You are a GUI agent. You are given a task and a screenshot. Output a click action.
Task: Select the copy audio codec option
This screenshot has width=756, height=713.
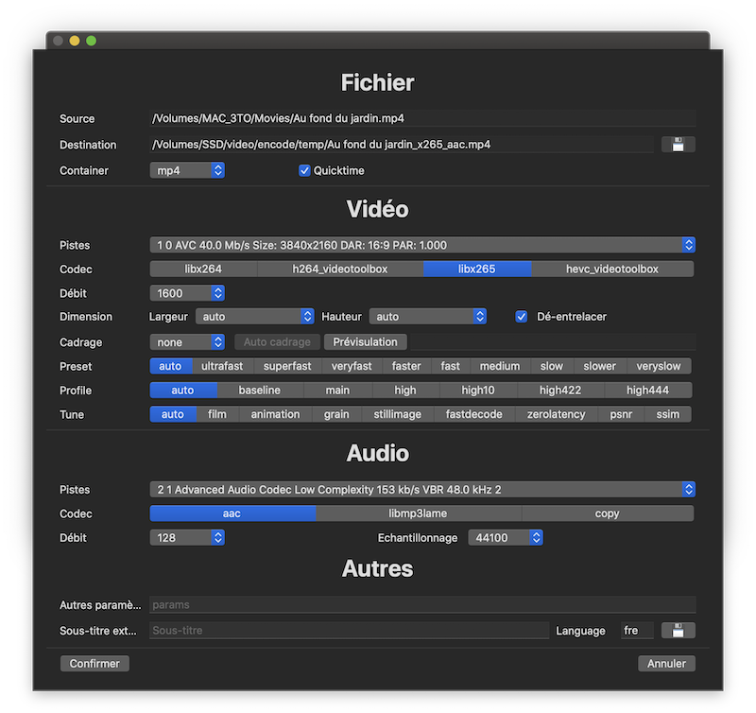(607, 513)
